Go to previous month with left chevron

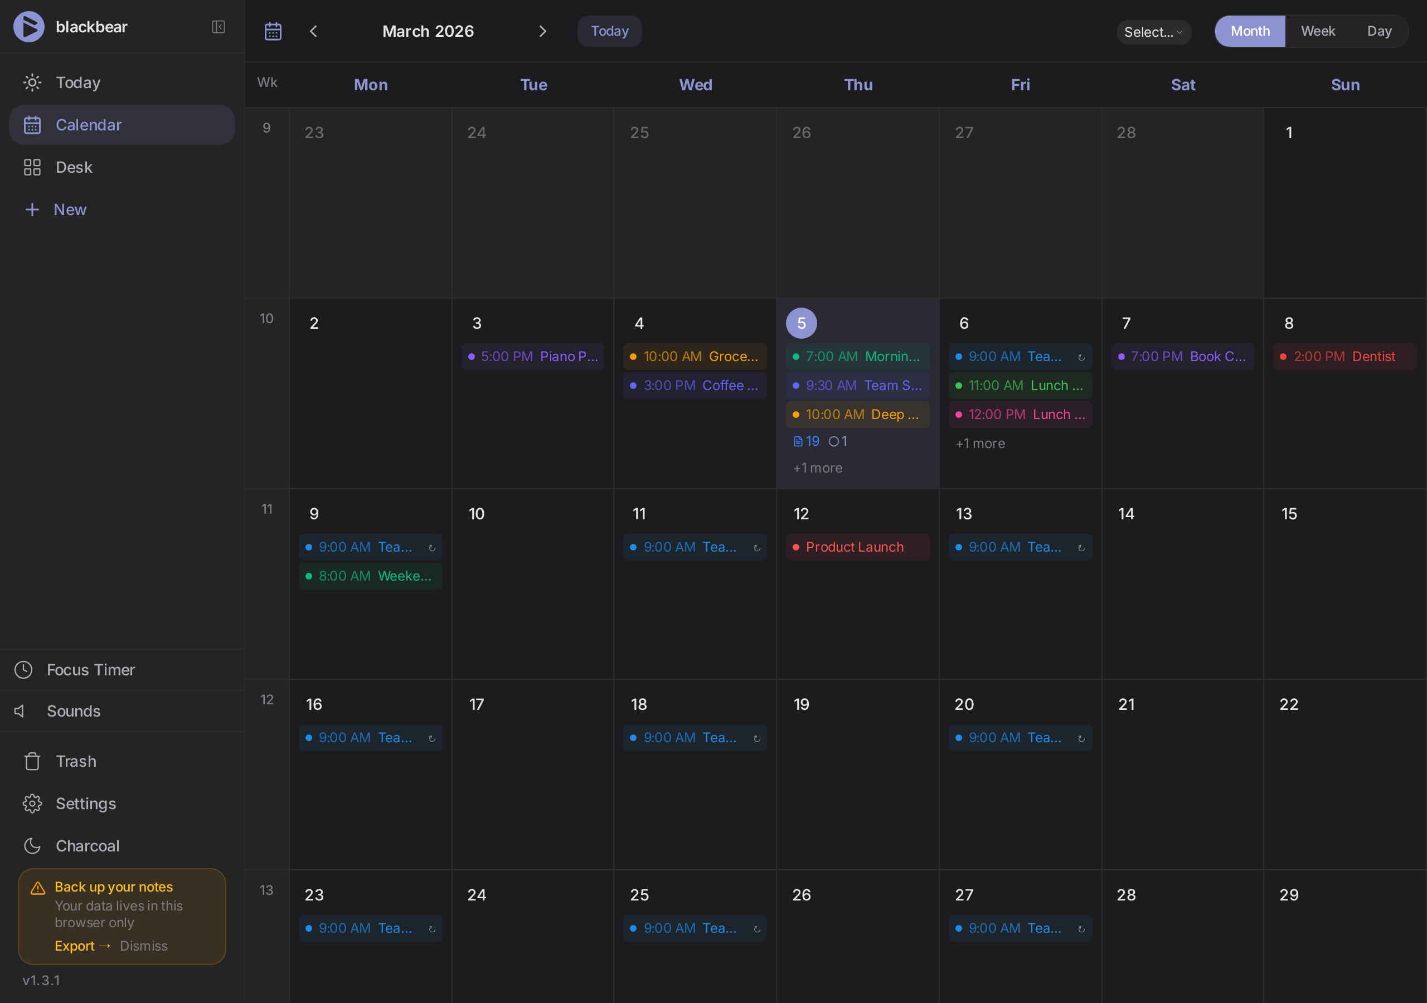pyautogui.click(x=313, y=31)
